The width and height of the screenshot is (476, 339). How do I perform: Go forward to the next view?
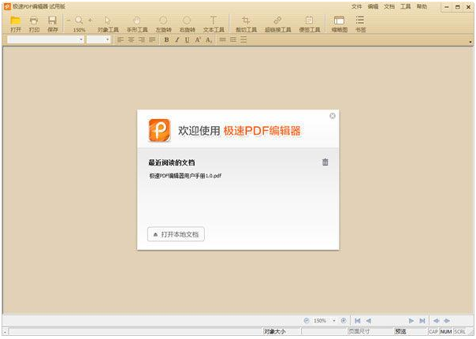tap(447, 321)
